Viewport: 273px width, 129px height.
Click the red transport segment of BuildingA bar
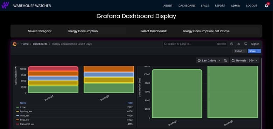coord(53,68)
